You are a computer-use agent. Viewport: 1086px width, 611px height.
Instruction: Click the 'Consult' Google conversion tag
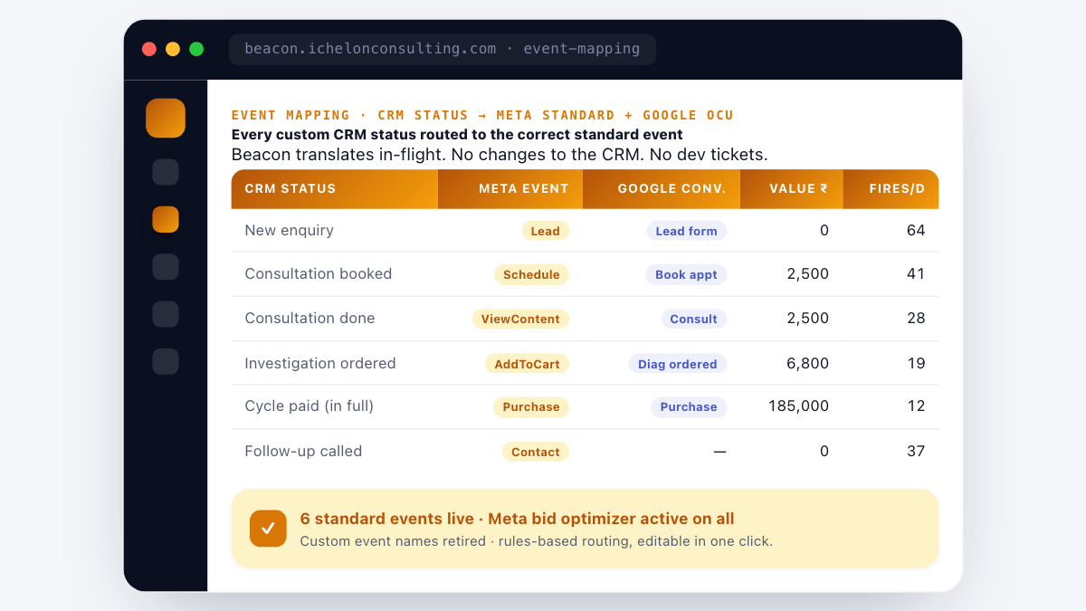click(x=693, y=319)
